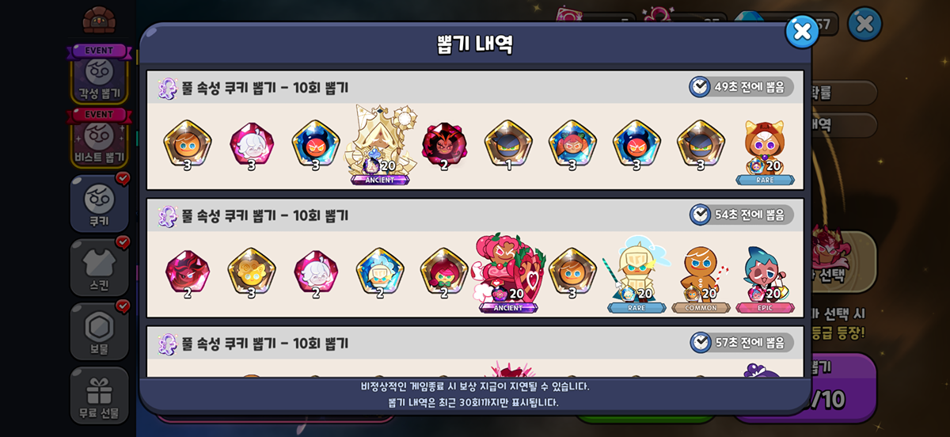
Task: Switch to 비스트 뽑기 event tab
Action: pos(99,139)
